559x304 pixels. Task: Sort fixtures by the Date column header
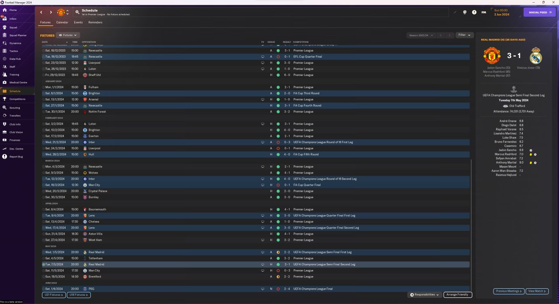click(45, 42)
